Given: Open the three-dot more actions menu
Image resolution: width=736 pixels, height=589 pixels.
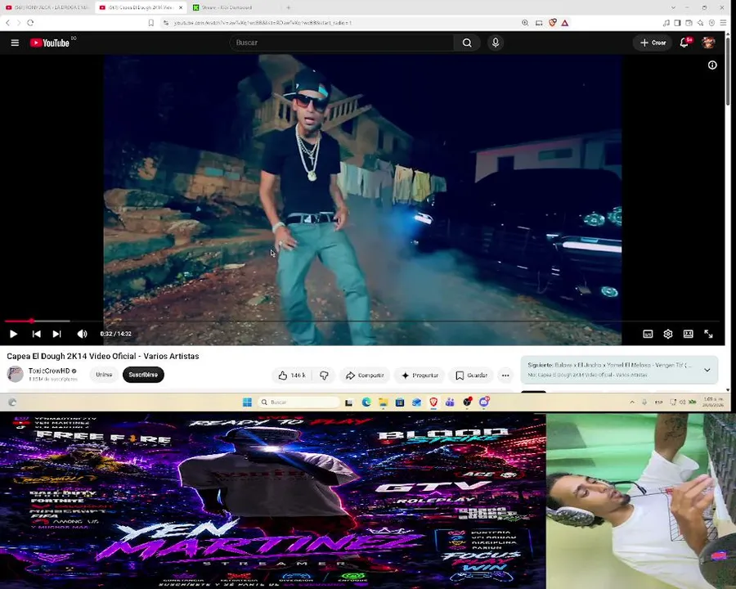Looking at the screenshot, I should coord(505,375).
